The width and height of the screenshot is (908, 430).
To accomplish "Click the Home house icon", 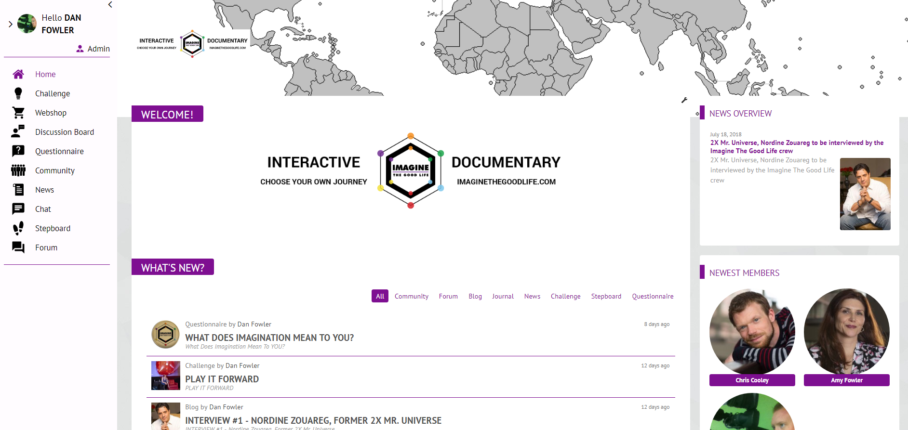I will coord(18,74).
